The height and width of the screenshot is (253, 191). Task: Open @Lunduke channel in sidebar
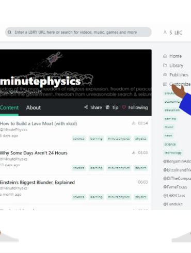pyautogui.click(x=173, y=204)
